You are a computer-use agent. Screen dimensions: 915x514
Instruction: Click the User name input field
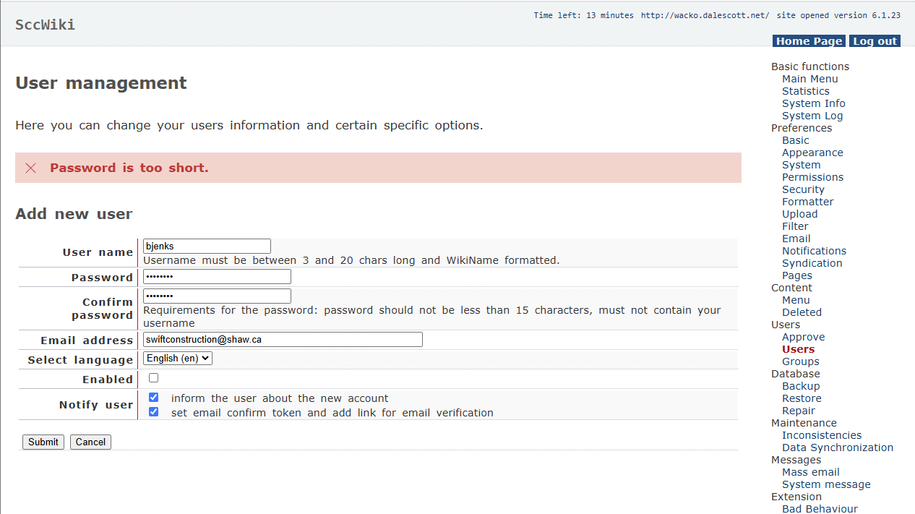[207, 247]
